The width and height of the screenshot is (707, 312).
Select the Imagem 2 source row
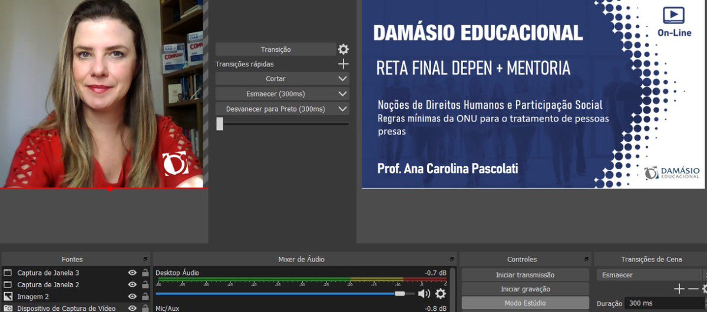click(75, 296)
